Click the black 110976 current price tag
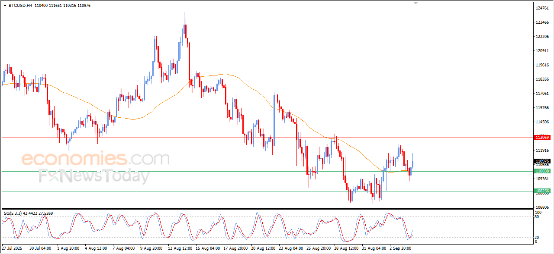Image resolution: width=554 pixels, height=254 pixels. coord(542,161)
